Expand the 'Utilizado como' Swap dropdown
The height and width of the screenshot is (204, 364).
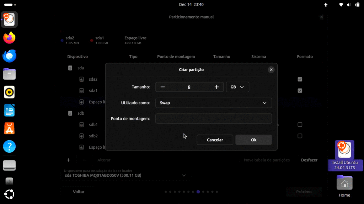213,103
